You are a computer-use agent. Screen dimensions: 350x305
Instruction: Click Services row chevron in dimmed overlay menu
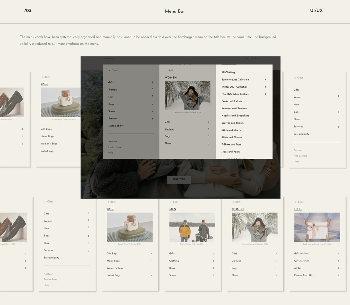point(152,119)
